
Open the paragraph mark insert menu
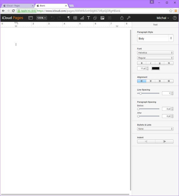pos(68,18)
